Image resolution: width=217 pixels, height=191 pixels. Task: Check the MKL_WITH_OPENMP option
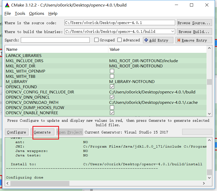[x=112, y=71]
